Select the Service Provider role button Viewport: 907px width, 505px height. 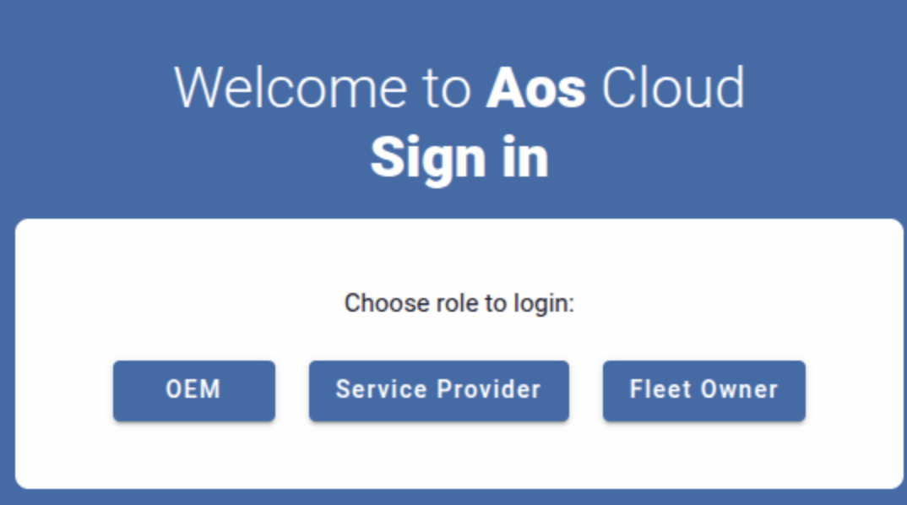click(438, 390)
